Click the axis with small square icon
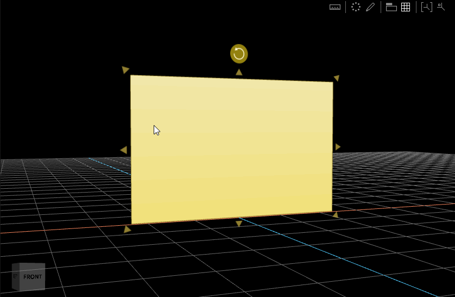 click(x=441, y=7)
